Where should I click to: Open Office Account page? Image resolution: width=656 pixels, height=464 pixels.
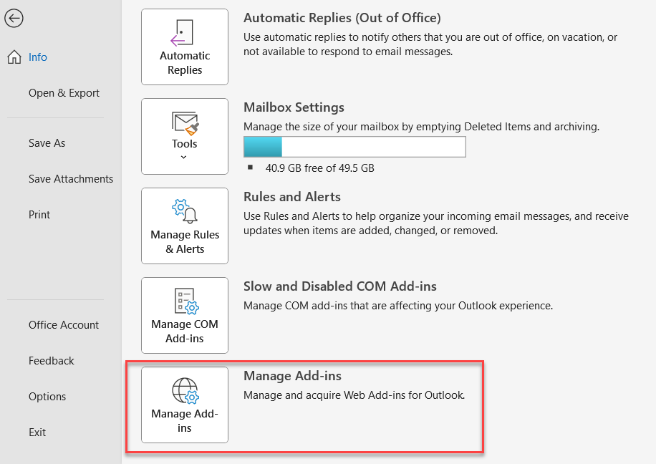[64, 325]
